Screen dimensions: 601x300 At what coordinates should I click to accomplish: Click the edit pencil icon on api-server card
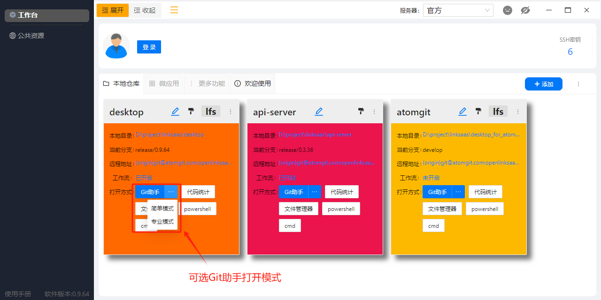(319, 111)
